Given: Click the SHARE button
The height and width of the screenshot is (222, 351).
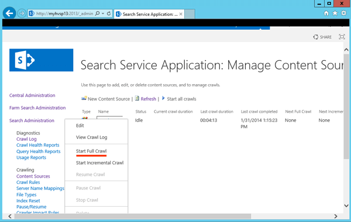Looking at the screenshot, I should pyautogui.click(x=322, y=37).
